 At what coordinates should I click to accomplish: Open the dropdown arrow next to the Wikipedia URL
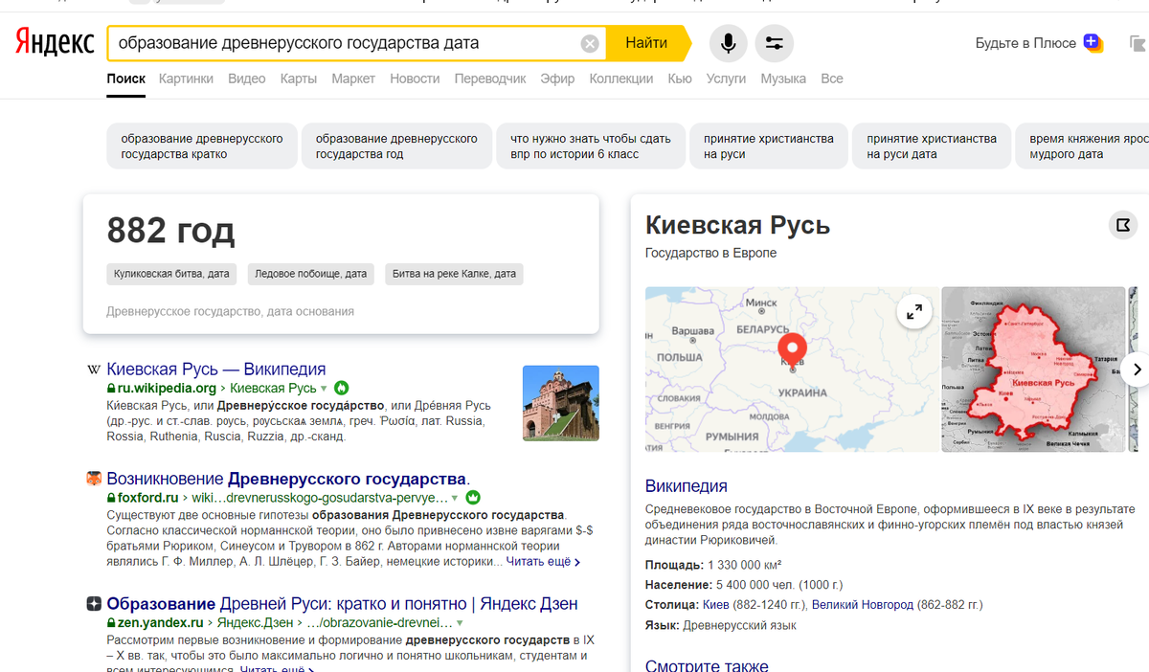324,389
